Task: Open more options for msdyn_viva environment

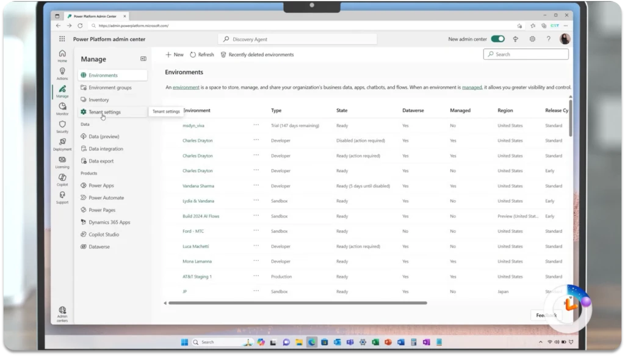Action: click(x=256, y=125)
